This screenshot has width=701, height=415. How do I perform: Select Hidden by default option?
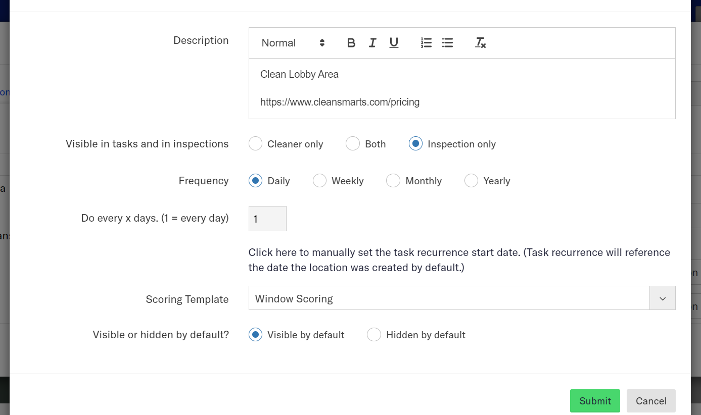click(x=374, y=335)
